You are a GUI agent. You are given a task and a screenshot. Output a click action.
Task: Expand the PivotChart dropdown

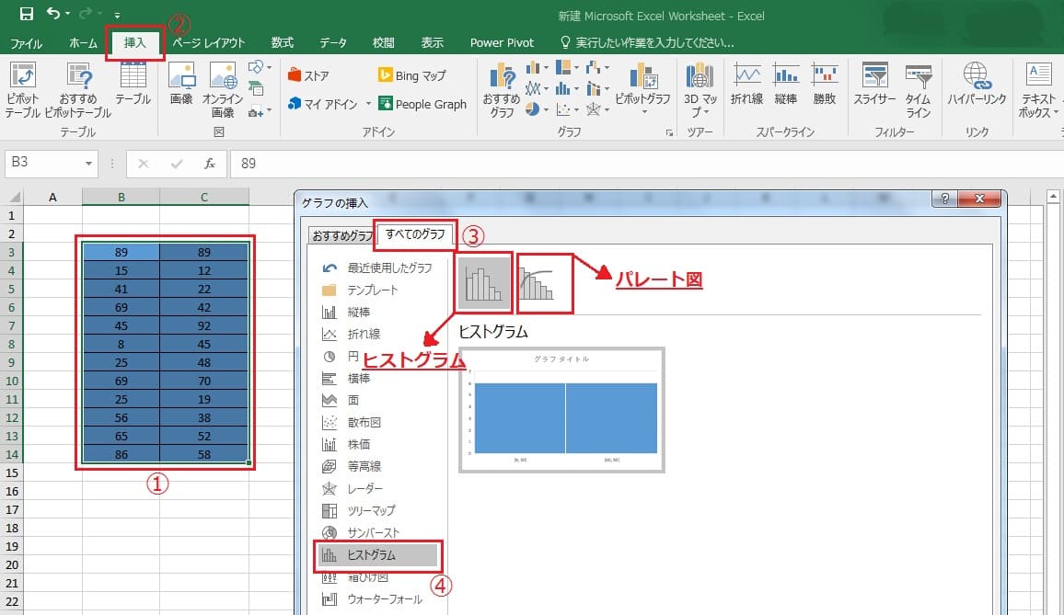pos(643,112)
